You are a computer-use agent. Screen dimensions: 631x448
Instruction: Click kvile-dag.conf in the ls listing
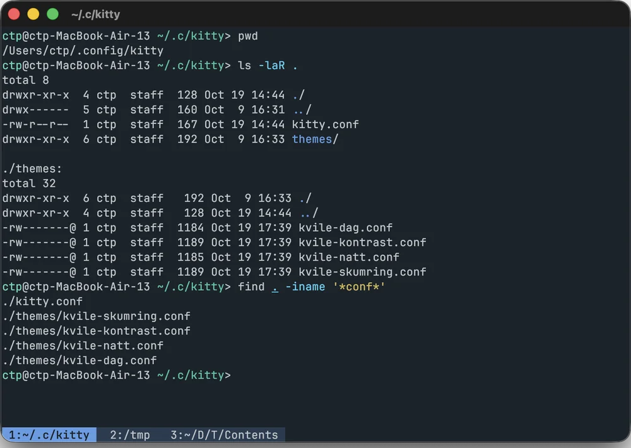(x=345, y=228)
